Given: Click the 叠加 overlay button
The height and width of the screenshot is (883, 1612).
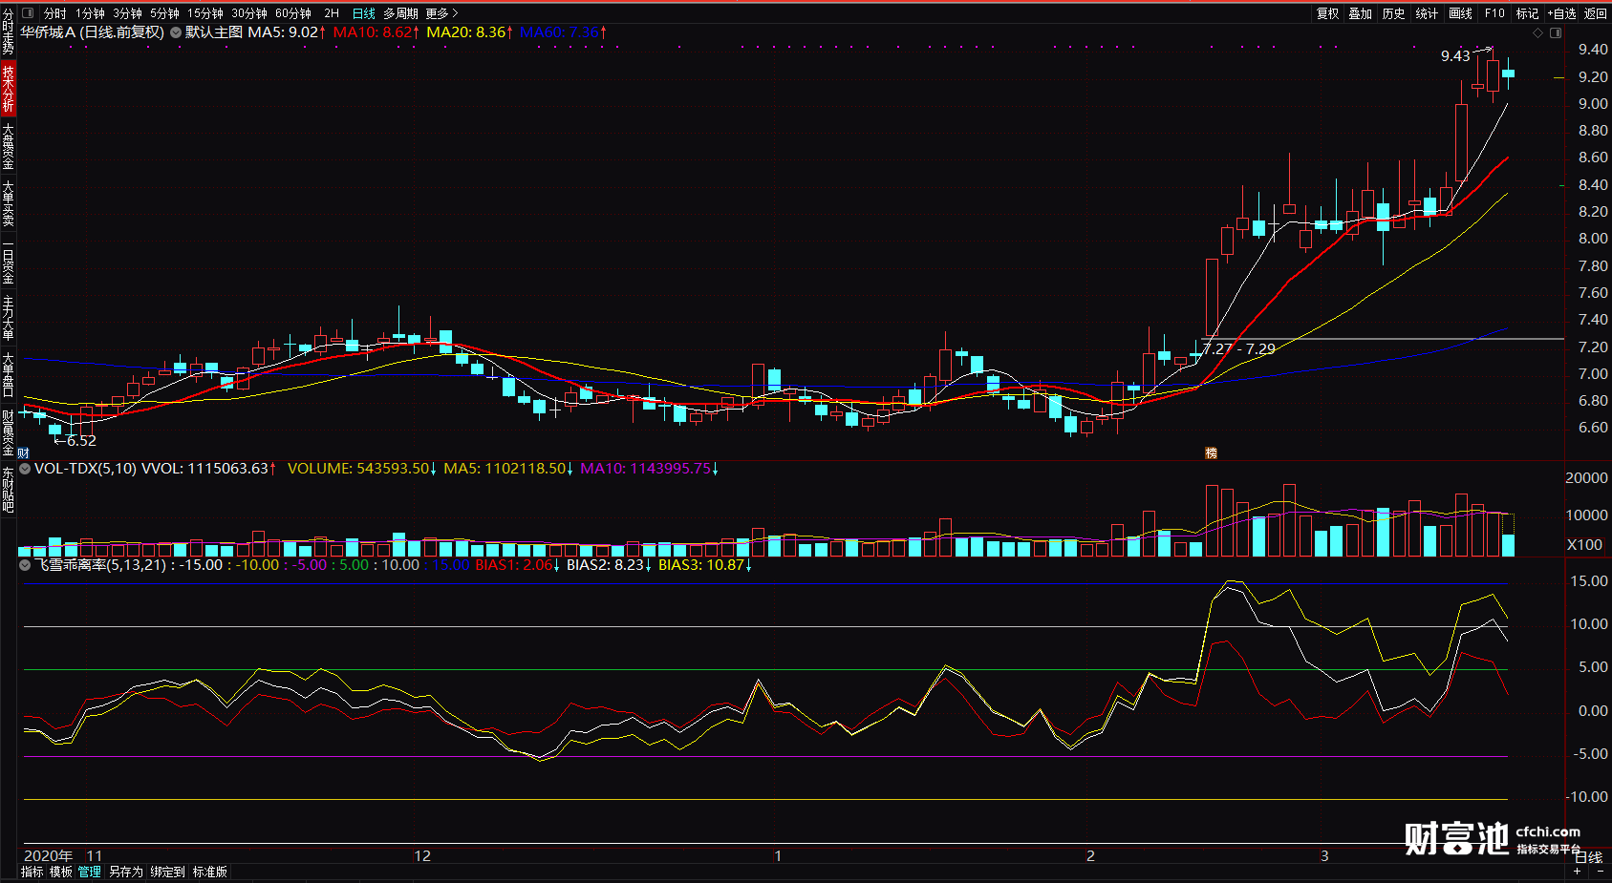Looking at the screenshot, I should [x=1361, y=13].
